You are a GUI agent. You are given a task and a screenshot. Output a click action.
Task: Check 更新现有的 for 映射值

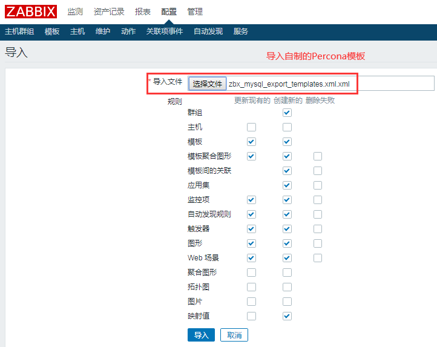point(251,316)
